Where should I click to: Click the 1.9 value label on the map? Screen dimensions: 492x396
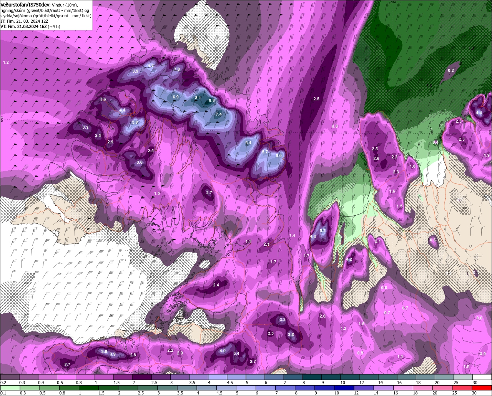click(x=487, y=155)
